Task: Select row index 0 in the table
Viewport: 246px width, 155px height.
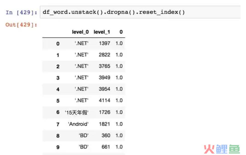Action: 58,44
